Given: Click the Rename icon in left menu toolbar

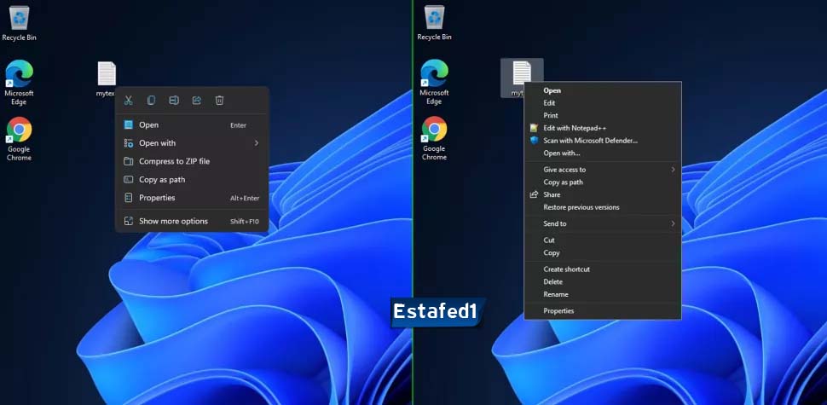Looking at the screenshot, I should 174,101.
